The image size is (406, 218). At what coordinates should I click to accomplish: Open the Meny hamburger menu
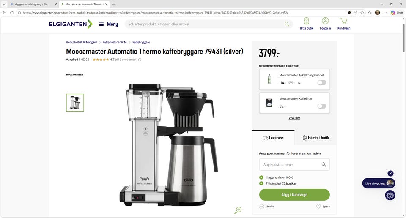click(101, 24)
